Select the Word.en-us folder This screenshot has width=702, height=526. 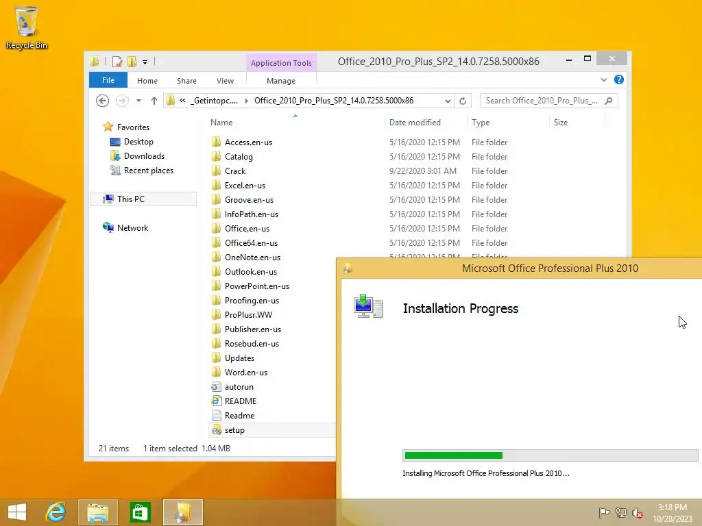246,372
